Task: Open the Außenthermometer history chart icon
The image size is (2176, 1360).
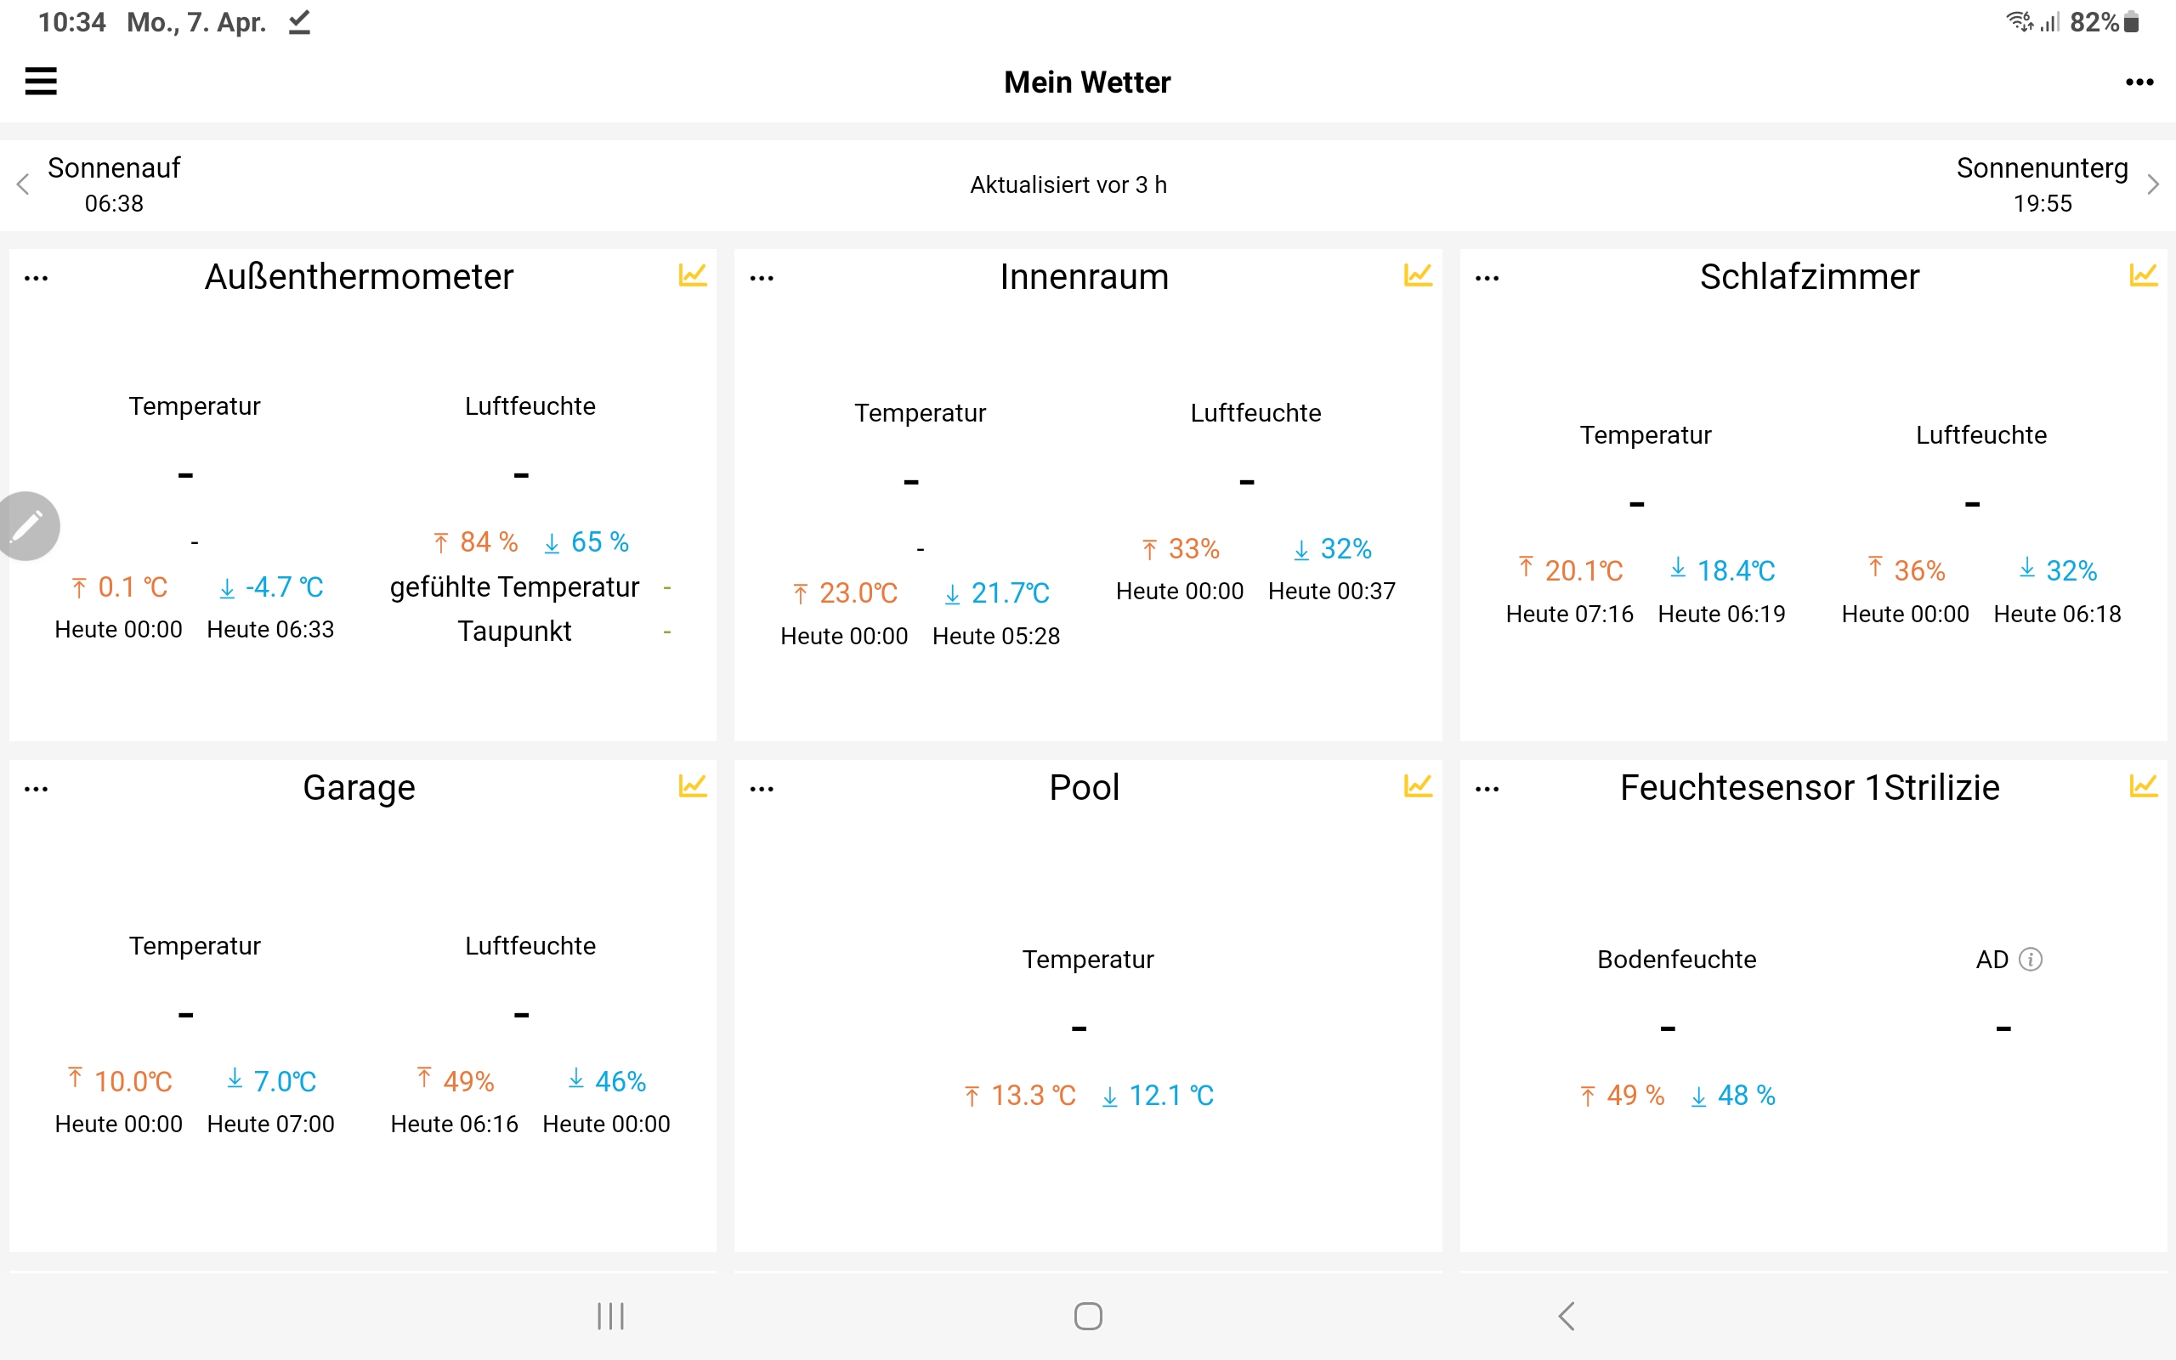Action: [693, 275]
